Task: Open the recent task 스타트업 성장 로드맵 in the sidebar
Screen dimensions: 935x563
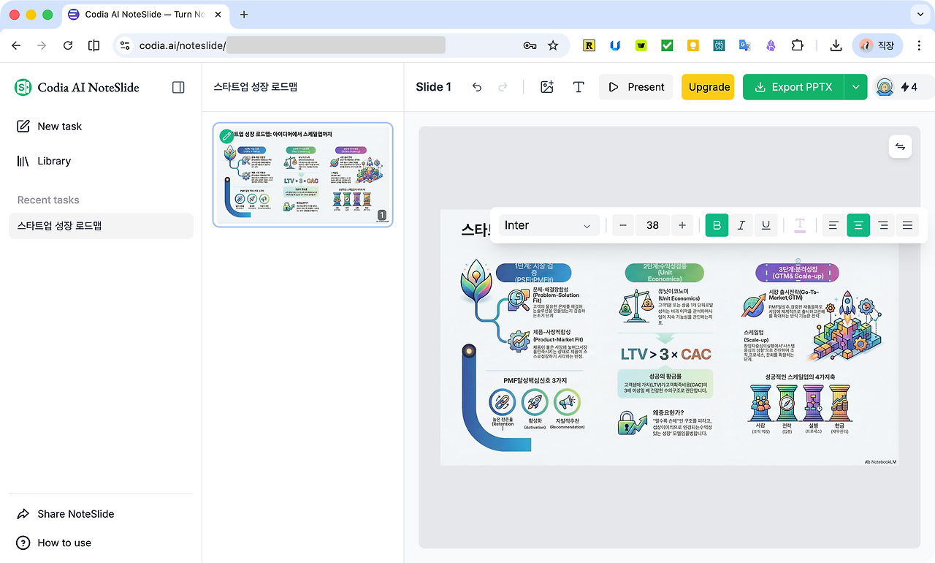Action: (x=101, y=226)
